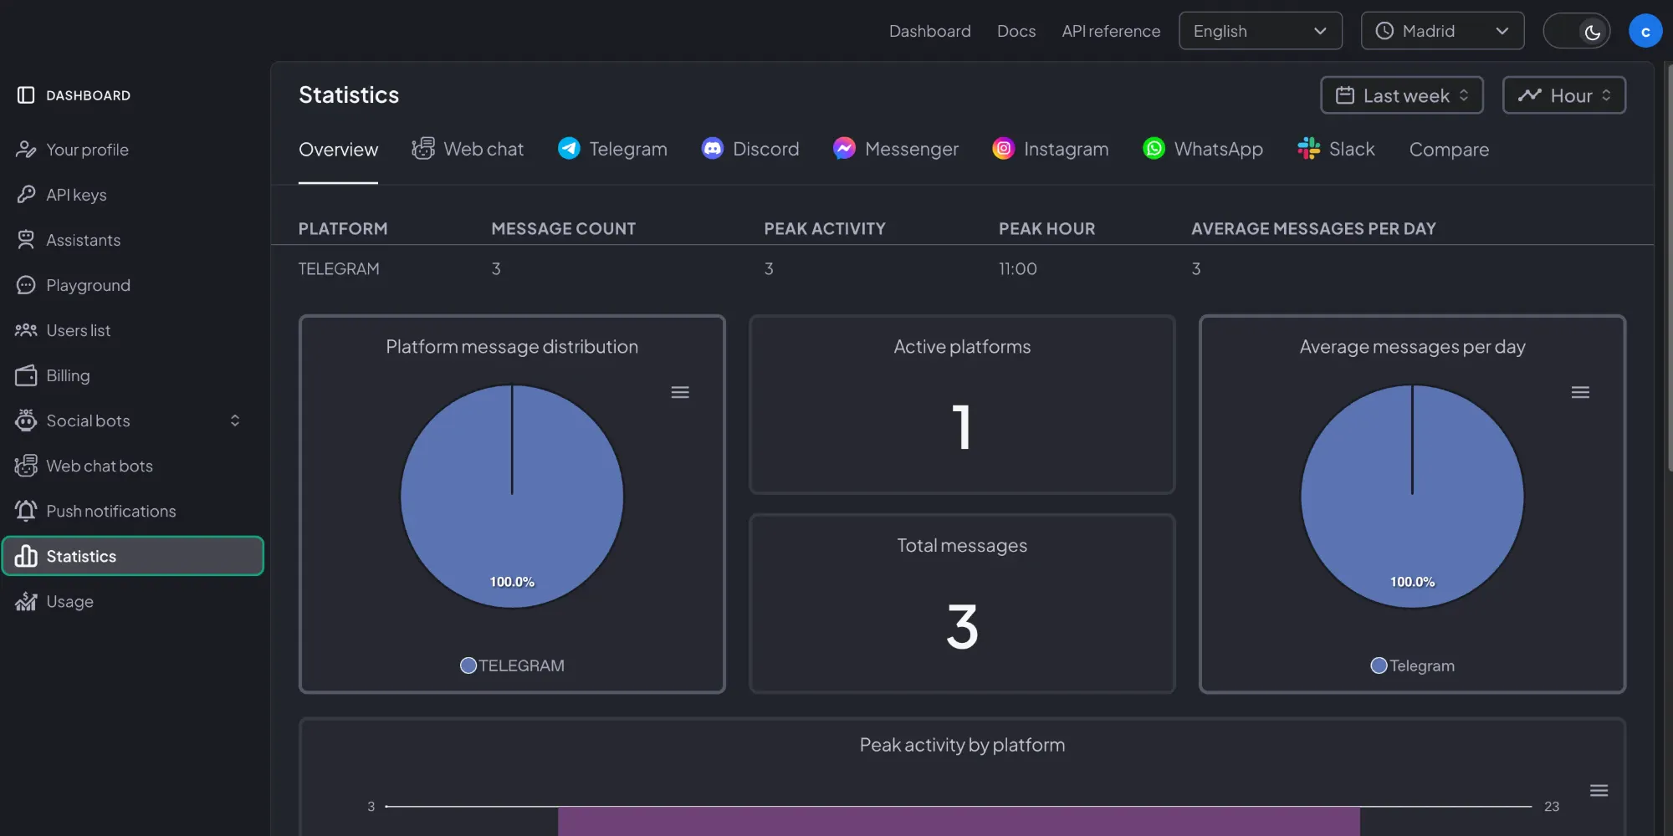This screenshot has width=1673, height=836.
Task: Click the TELEGRAM platform cell in the table
Action: pyautogui.click(x=339, y=268)
